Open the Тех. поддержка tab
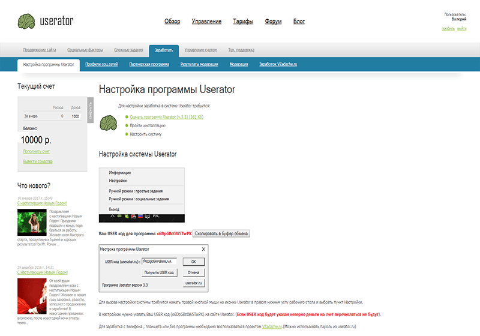480x336 pixels. pos(241,50)
